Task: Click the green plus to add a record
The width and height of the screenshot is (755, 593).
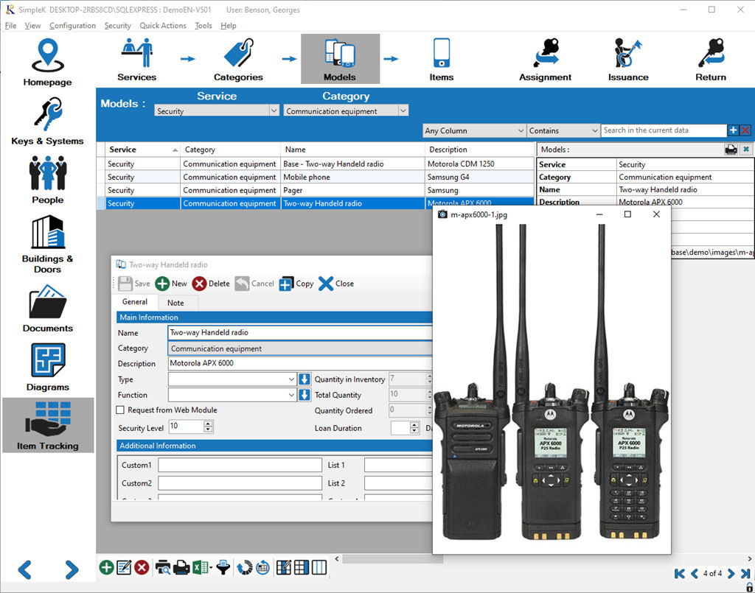Action: click(x=106, y=567)
